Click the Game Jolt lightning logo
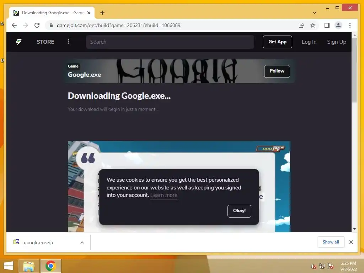The image size is (364, 273). [x=19, y=42]
